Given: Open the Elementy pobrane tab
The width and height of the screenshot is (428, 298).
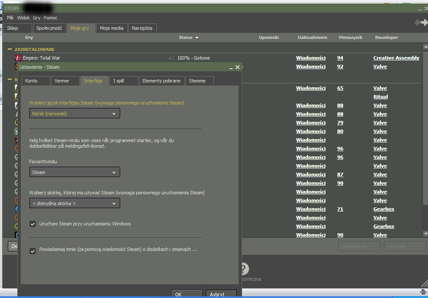Looking at the screenshot, I should pos(162,81).
